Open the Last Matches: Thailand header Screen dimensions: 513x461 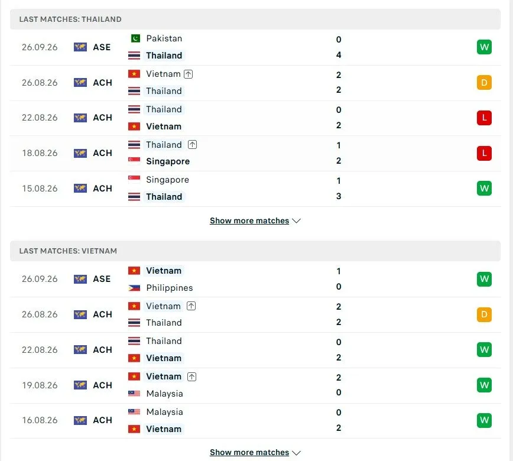[x=255, y=20]
